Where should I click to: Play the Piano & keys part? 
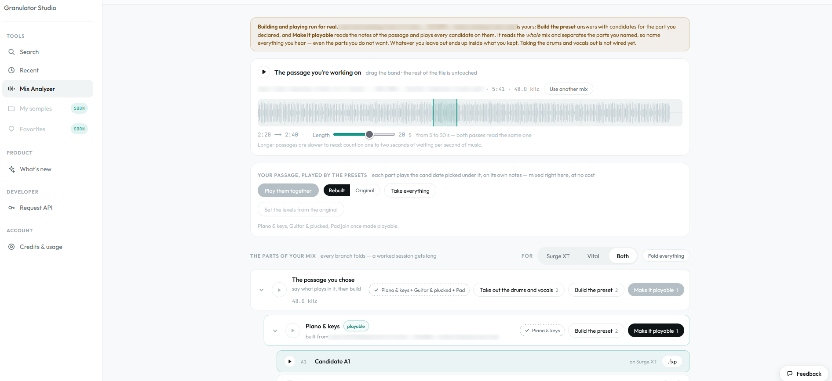click(x=293, y=331)
